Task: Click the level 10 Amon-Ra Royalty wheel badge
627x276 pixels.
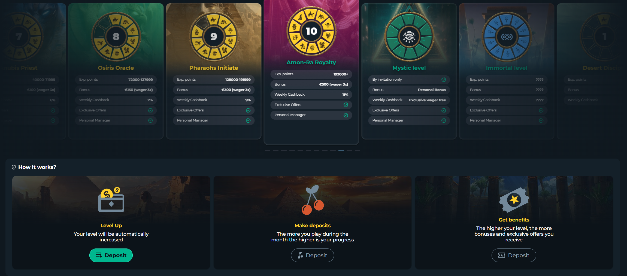Action: coord(311,31)
